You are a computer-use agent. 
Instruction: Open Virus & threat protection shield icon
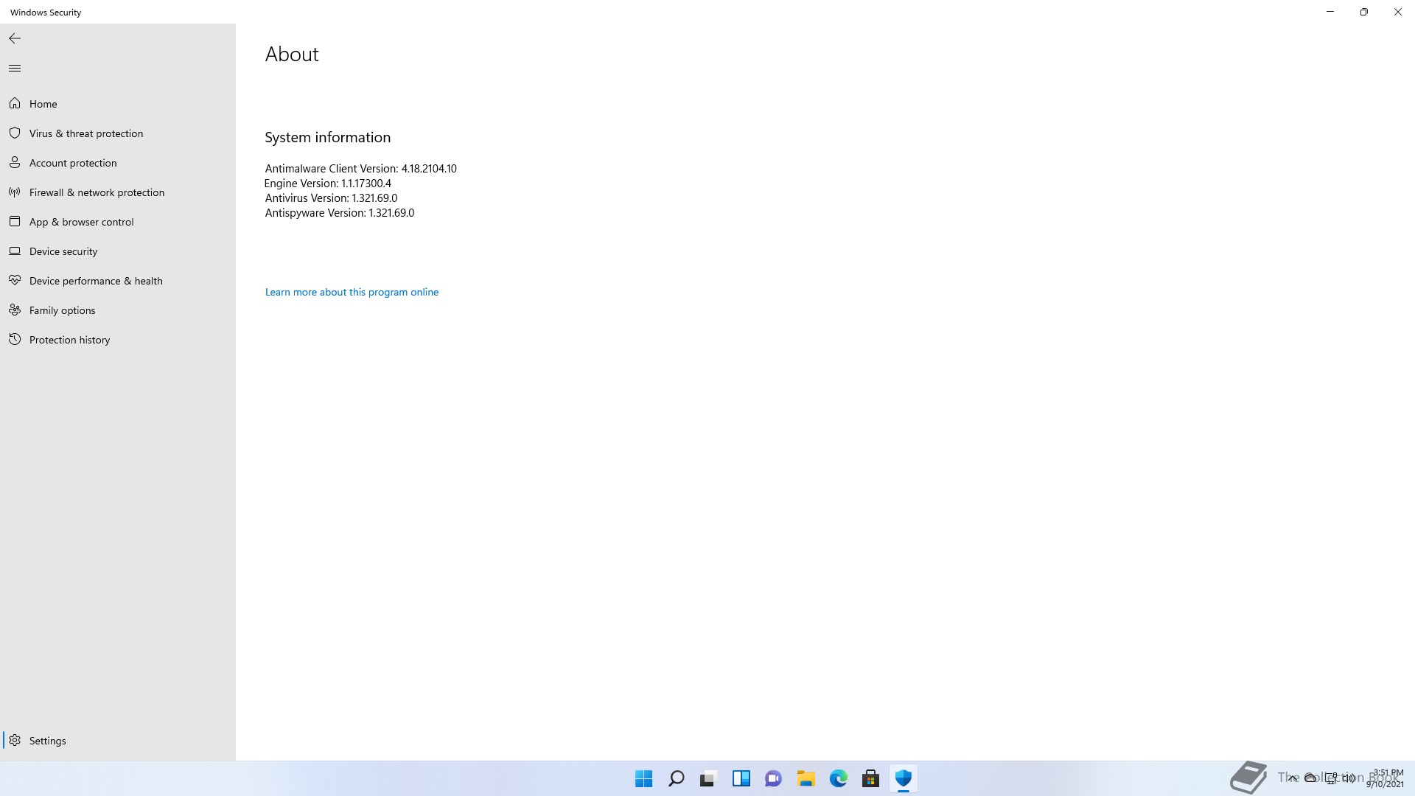click(15, 133)
